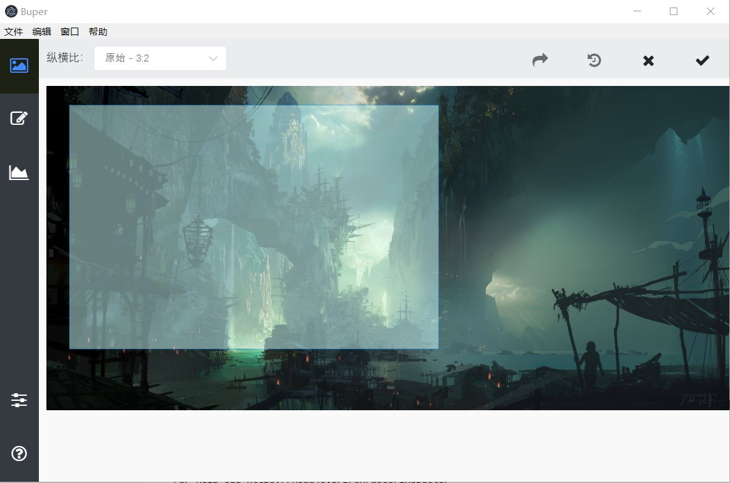
Task: Open the 窗口 menu
Action: point(70,31)
